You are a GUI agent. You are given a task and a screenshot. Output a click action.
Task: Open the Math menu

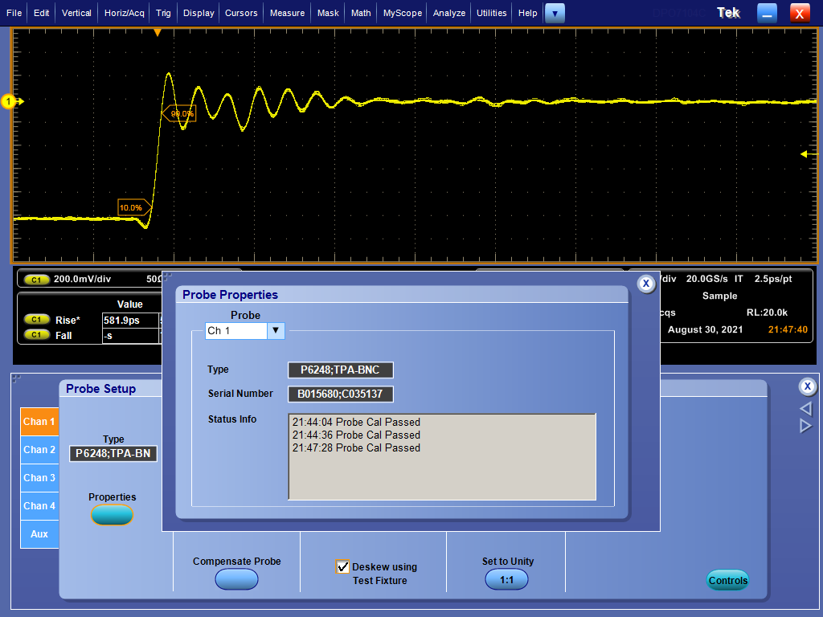click(x=361, y=13)
